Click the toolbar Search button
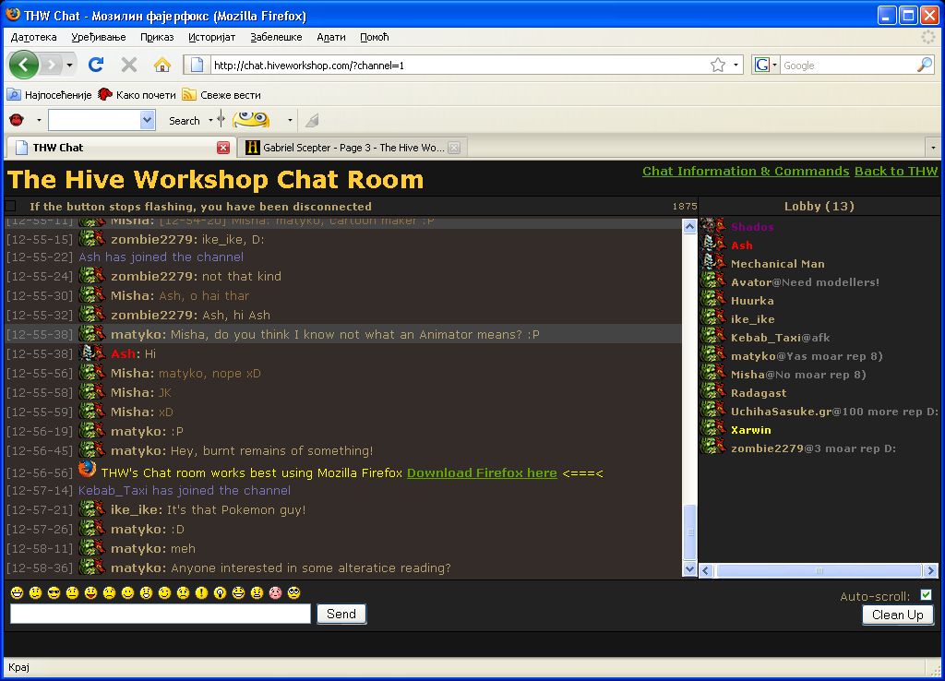This screenshot has height=681, width=945. tap(184, 121)
